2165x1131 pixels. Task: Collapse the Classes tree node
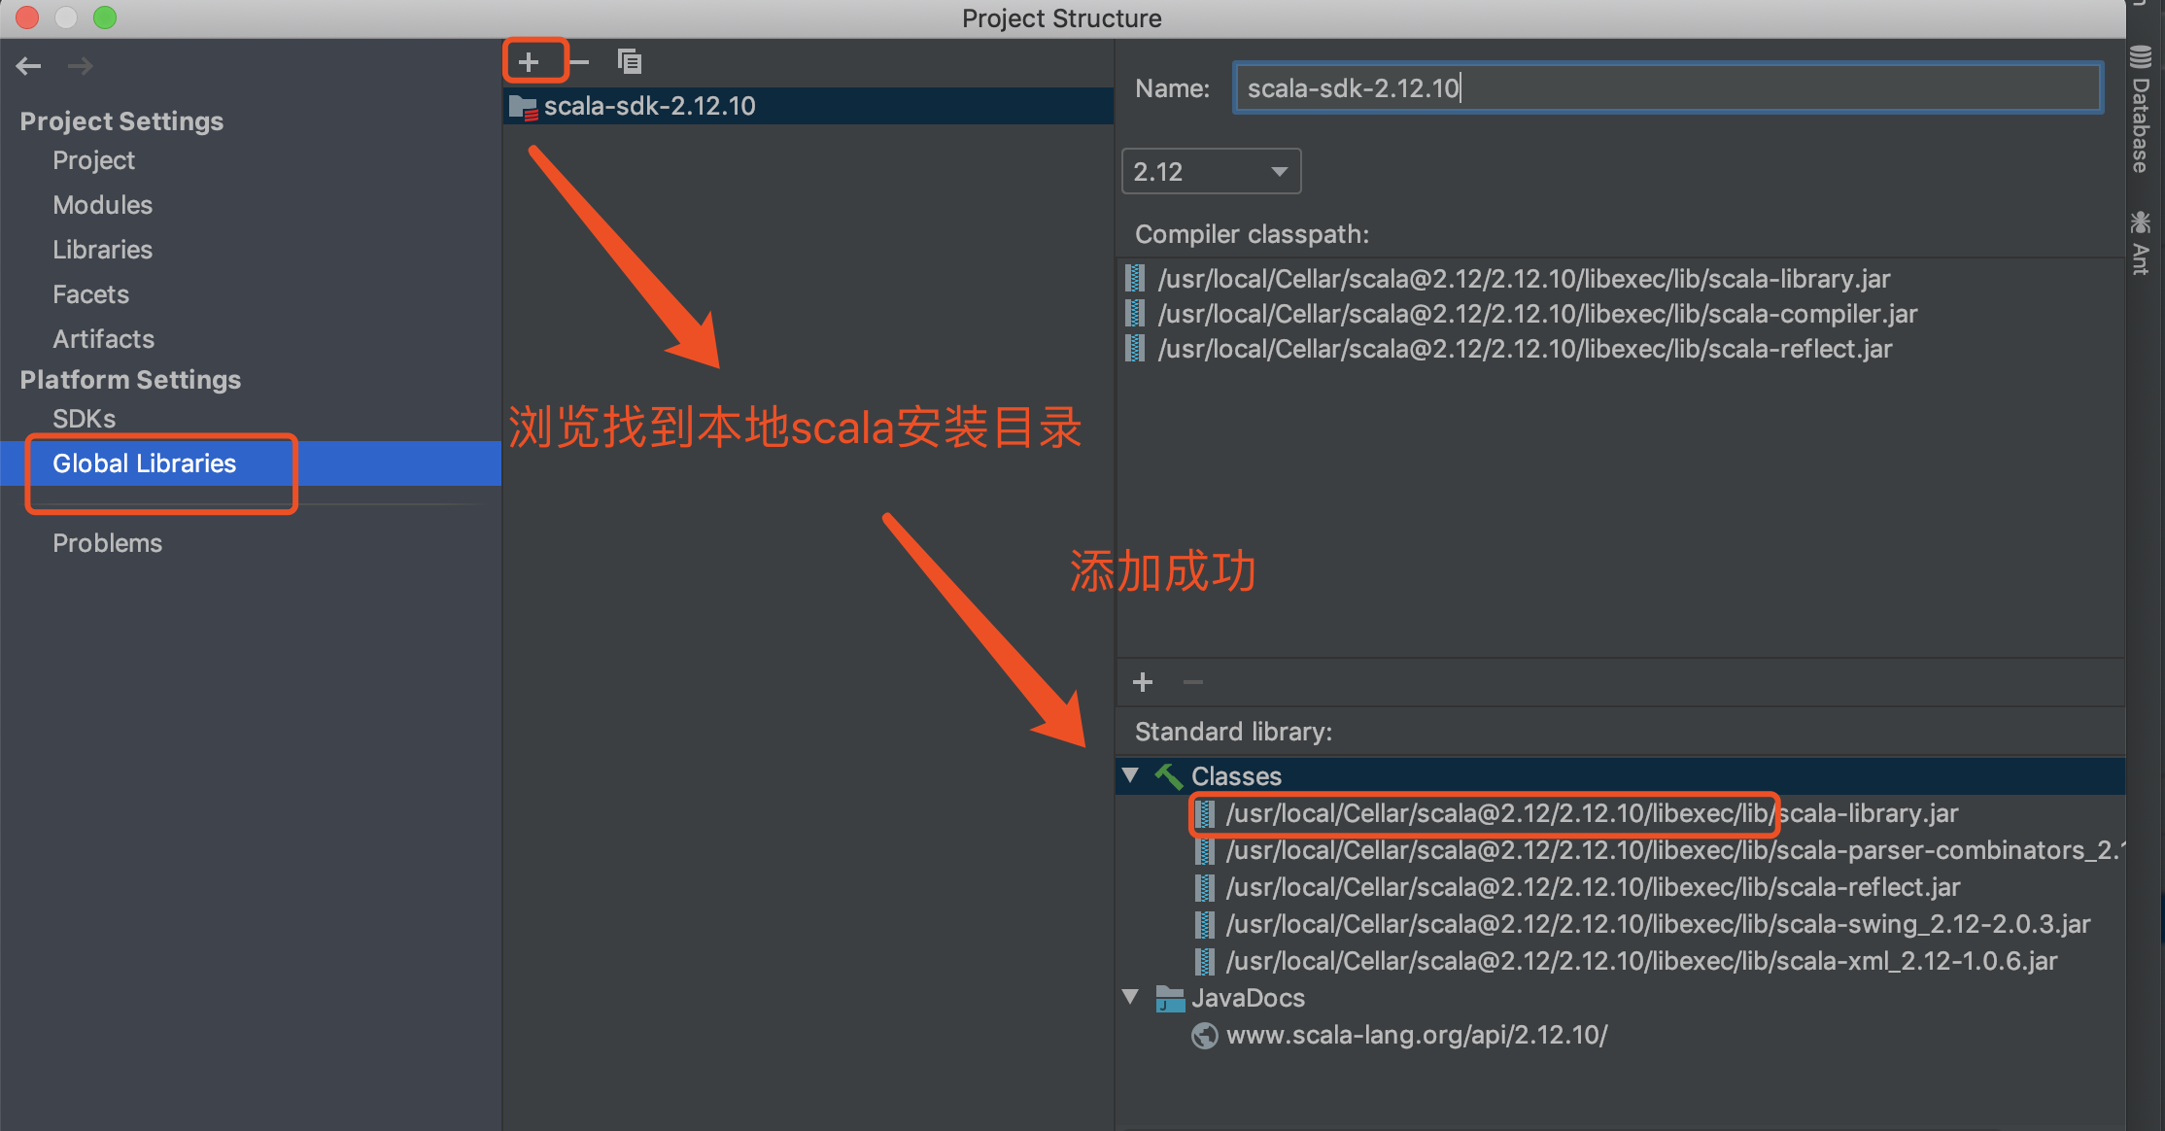click(x=1130, y=775)
